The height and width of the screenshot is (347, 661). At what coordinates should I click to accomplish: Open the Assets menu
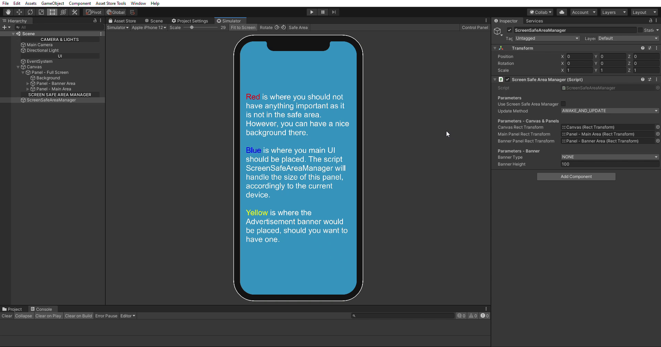tap(31, 3)
